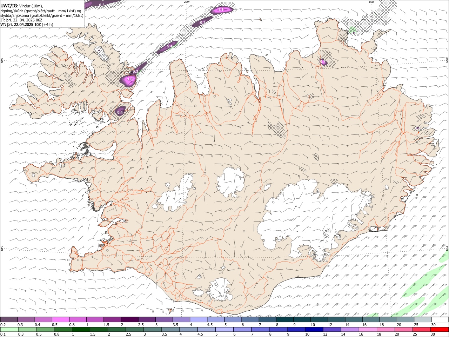Pick the pale grey 25 swatch in upper scale
The image size is (449, 337).
(423, 319)
